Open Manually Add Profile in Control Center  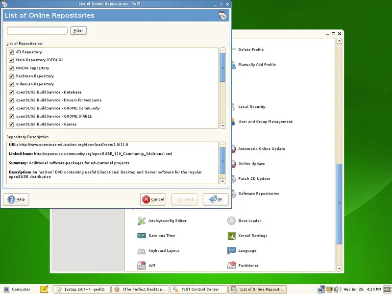click(257, 65)
